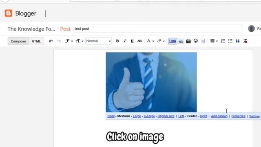
Task: Toggle bold formatting
Action: [117, 41]
